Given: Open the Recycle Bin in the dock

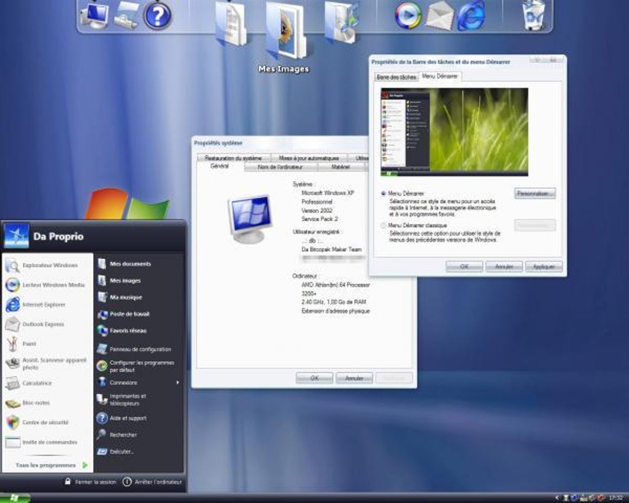Looking at the screenshot, I should (533, 15).
